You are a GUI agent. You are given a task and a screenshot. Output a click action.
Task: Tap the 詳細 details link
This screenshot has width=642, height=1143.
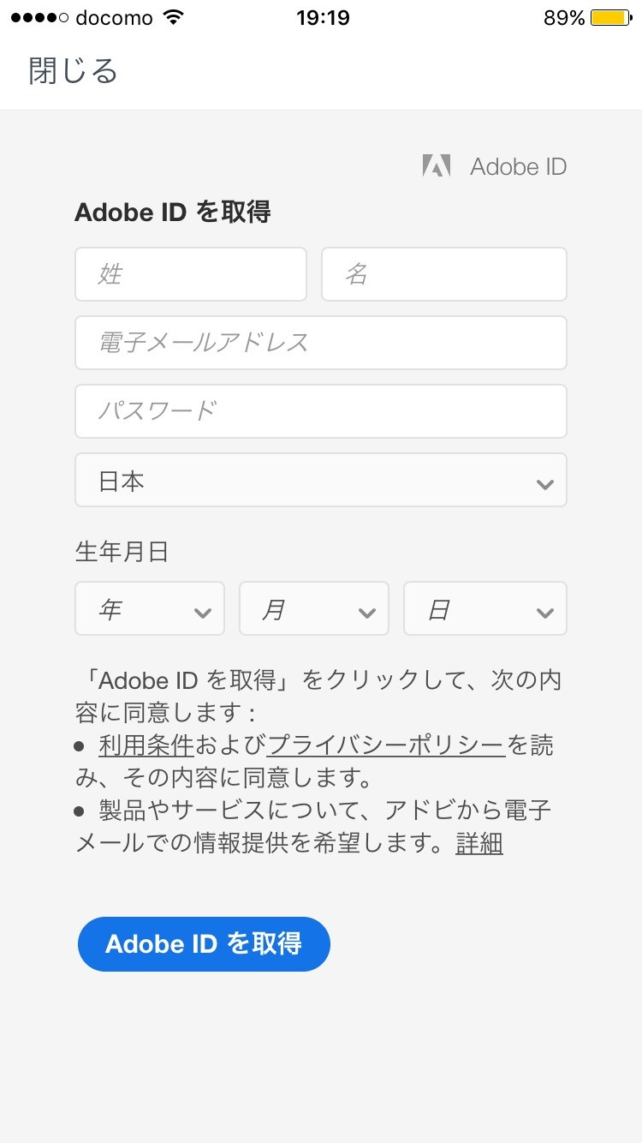(x=479, y=844)
